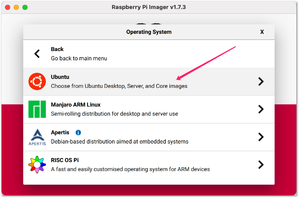Maximize the window with green button
Viewport: 299px width, 198px height.
pyautogui.click(x=25, y=7)
